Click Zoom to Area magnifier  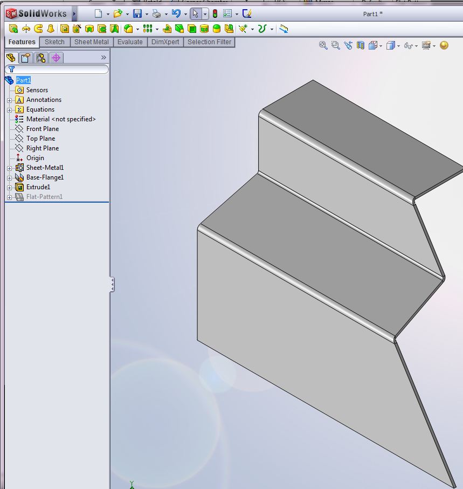coord(335,45)
